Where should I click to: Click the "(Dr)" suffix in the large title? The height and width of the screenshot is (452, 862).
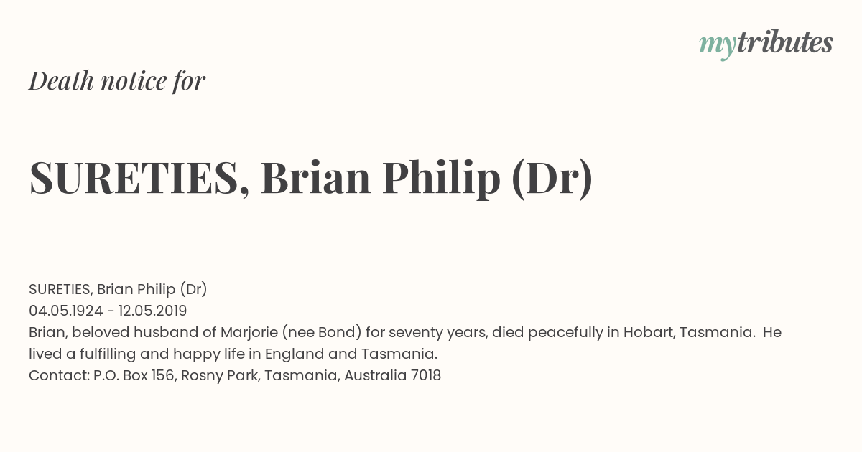552,178
